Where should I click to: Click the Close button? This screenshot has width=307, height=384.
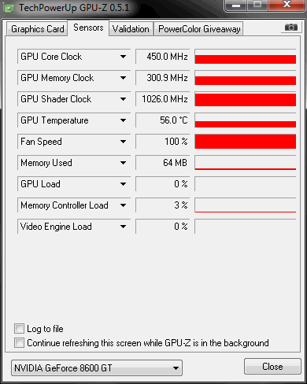[x=272, y=367]
